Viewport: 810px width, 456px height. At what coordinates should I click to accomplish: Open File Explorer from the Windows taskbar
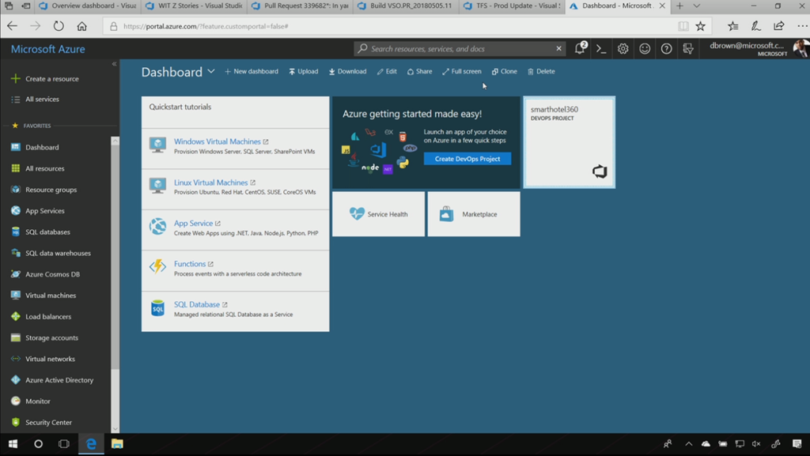pyautogui.click(x=116, y=444)
